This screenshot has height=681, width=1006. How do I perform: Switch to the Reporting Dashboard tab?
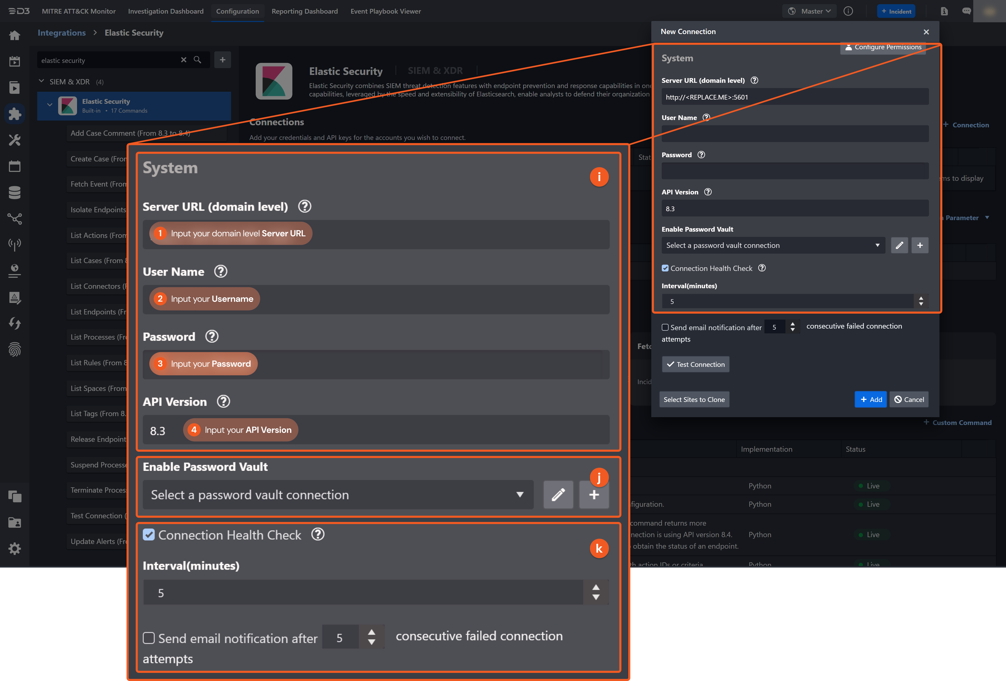coord(305,11)
